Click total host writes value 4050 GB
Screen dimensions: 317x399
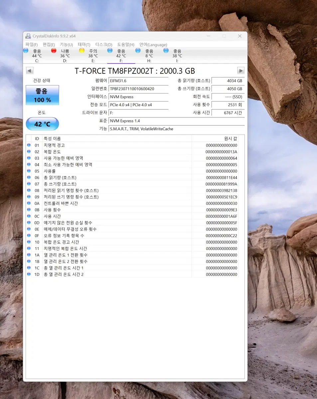coord(228,89)
